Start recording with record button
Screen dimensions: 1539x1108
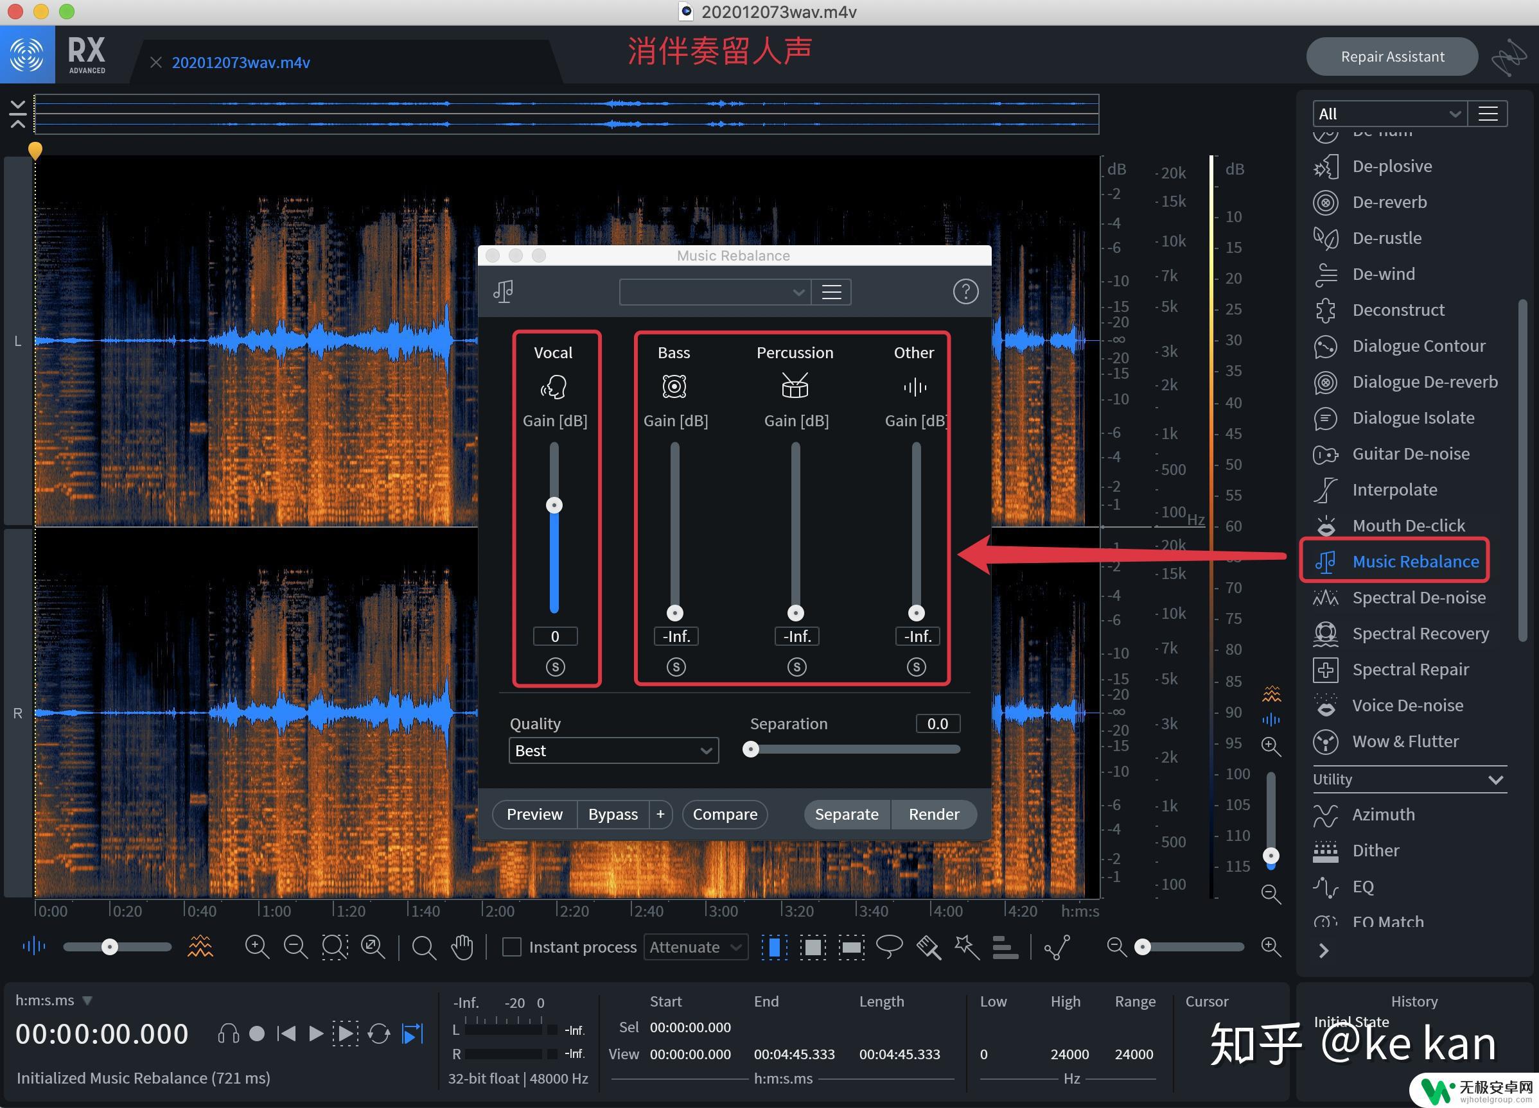[x=256, y=1034]
